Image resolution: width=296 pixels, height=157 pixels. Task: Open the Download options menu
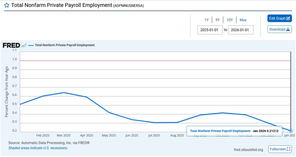pyautogui.click(x=280, y=29)
